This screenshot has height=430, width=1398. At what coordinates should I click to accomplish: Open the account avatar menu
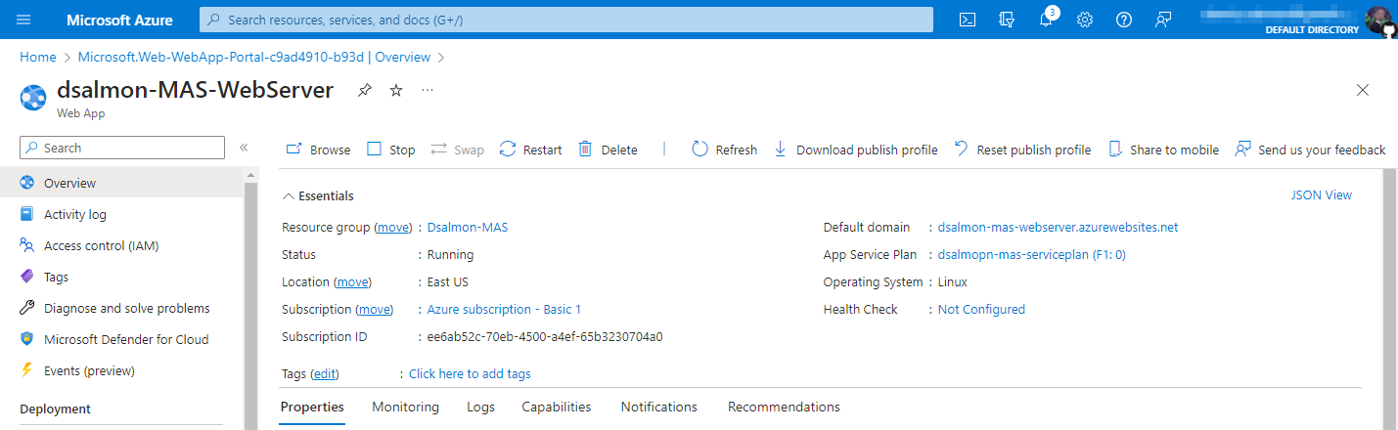coord(1380,20)
